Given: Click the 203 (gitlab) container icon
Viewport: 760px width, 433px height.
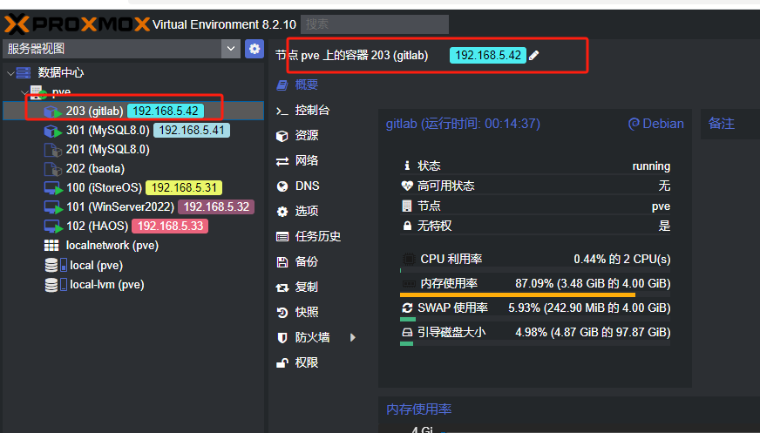Looking at the screenshot, I should click(52, 111).
